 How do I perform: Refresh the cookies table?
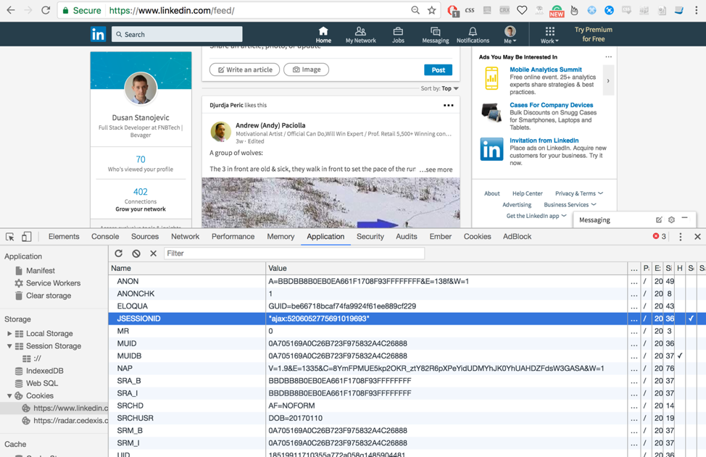click(118, 253)
